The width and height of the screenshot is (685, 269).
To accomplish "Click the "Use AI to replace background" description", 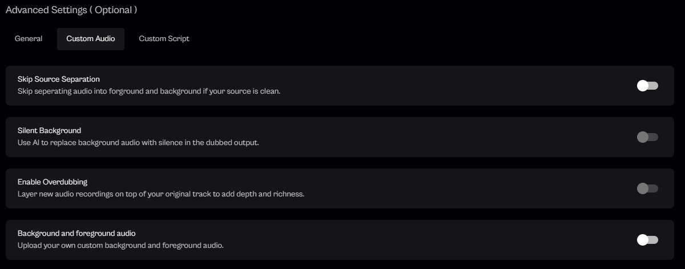I will tap(138, 143).
